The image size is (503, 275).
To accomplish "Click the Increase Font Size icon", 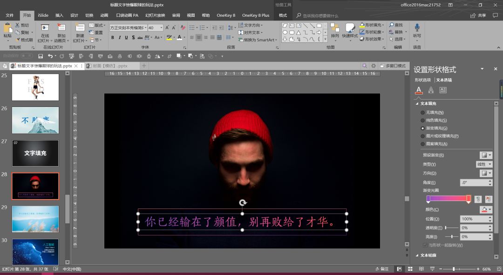I will click(x=167, y=28).
